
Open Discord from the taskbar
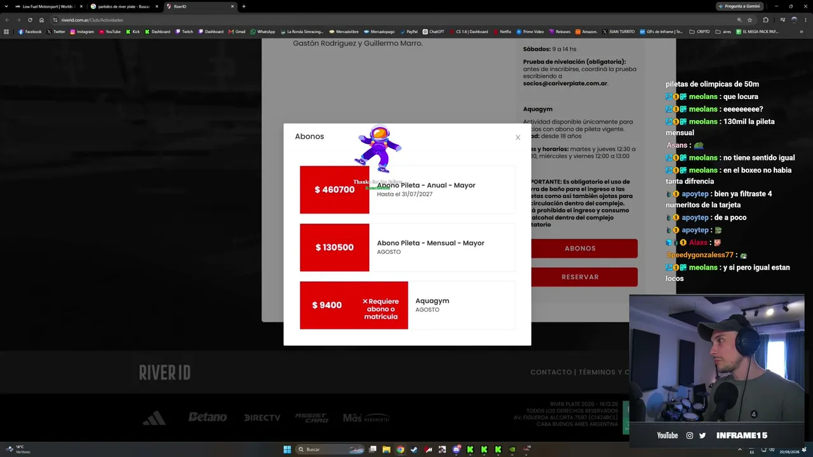[x=456, y=449]
